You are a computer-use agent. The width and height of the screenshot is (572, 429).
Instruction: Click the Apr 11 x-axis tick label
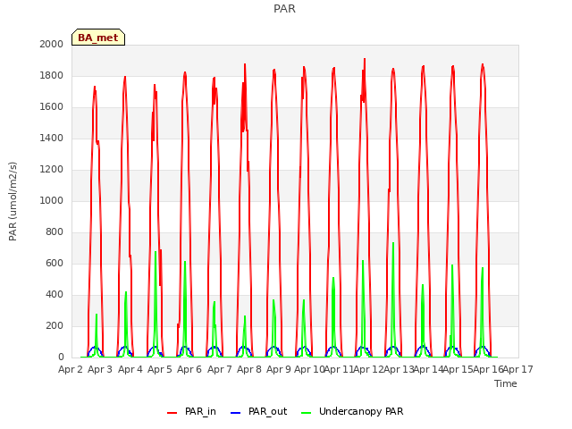(x=339, y=369)
